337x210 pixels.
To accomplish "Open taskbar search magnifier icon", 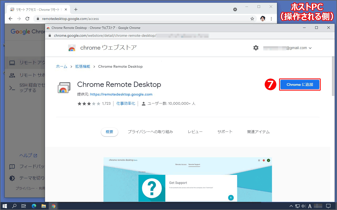I will pyautogui.click(x=14, y=206).
